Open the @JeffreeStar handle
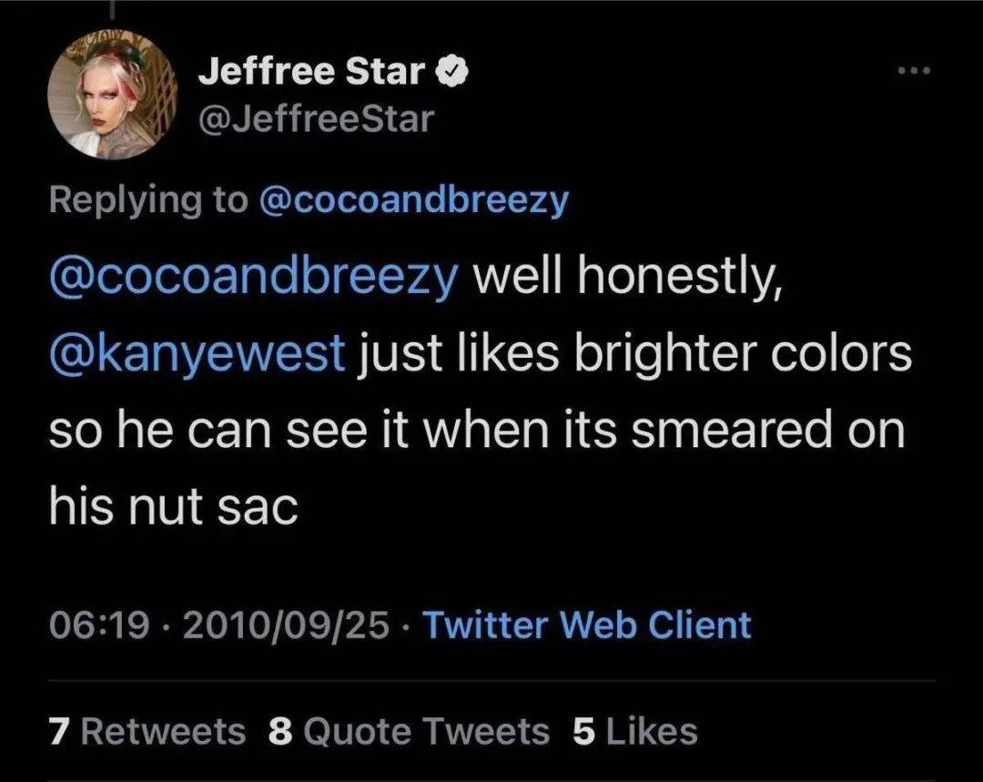983x782 pixels. point(317,118)
